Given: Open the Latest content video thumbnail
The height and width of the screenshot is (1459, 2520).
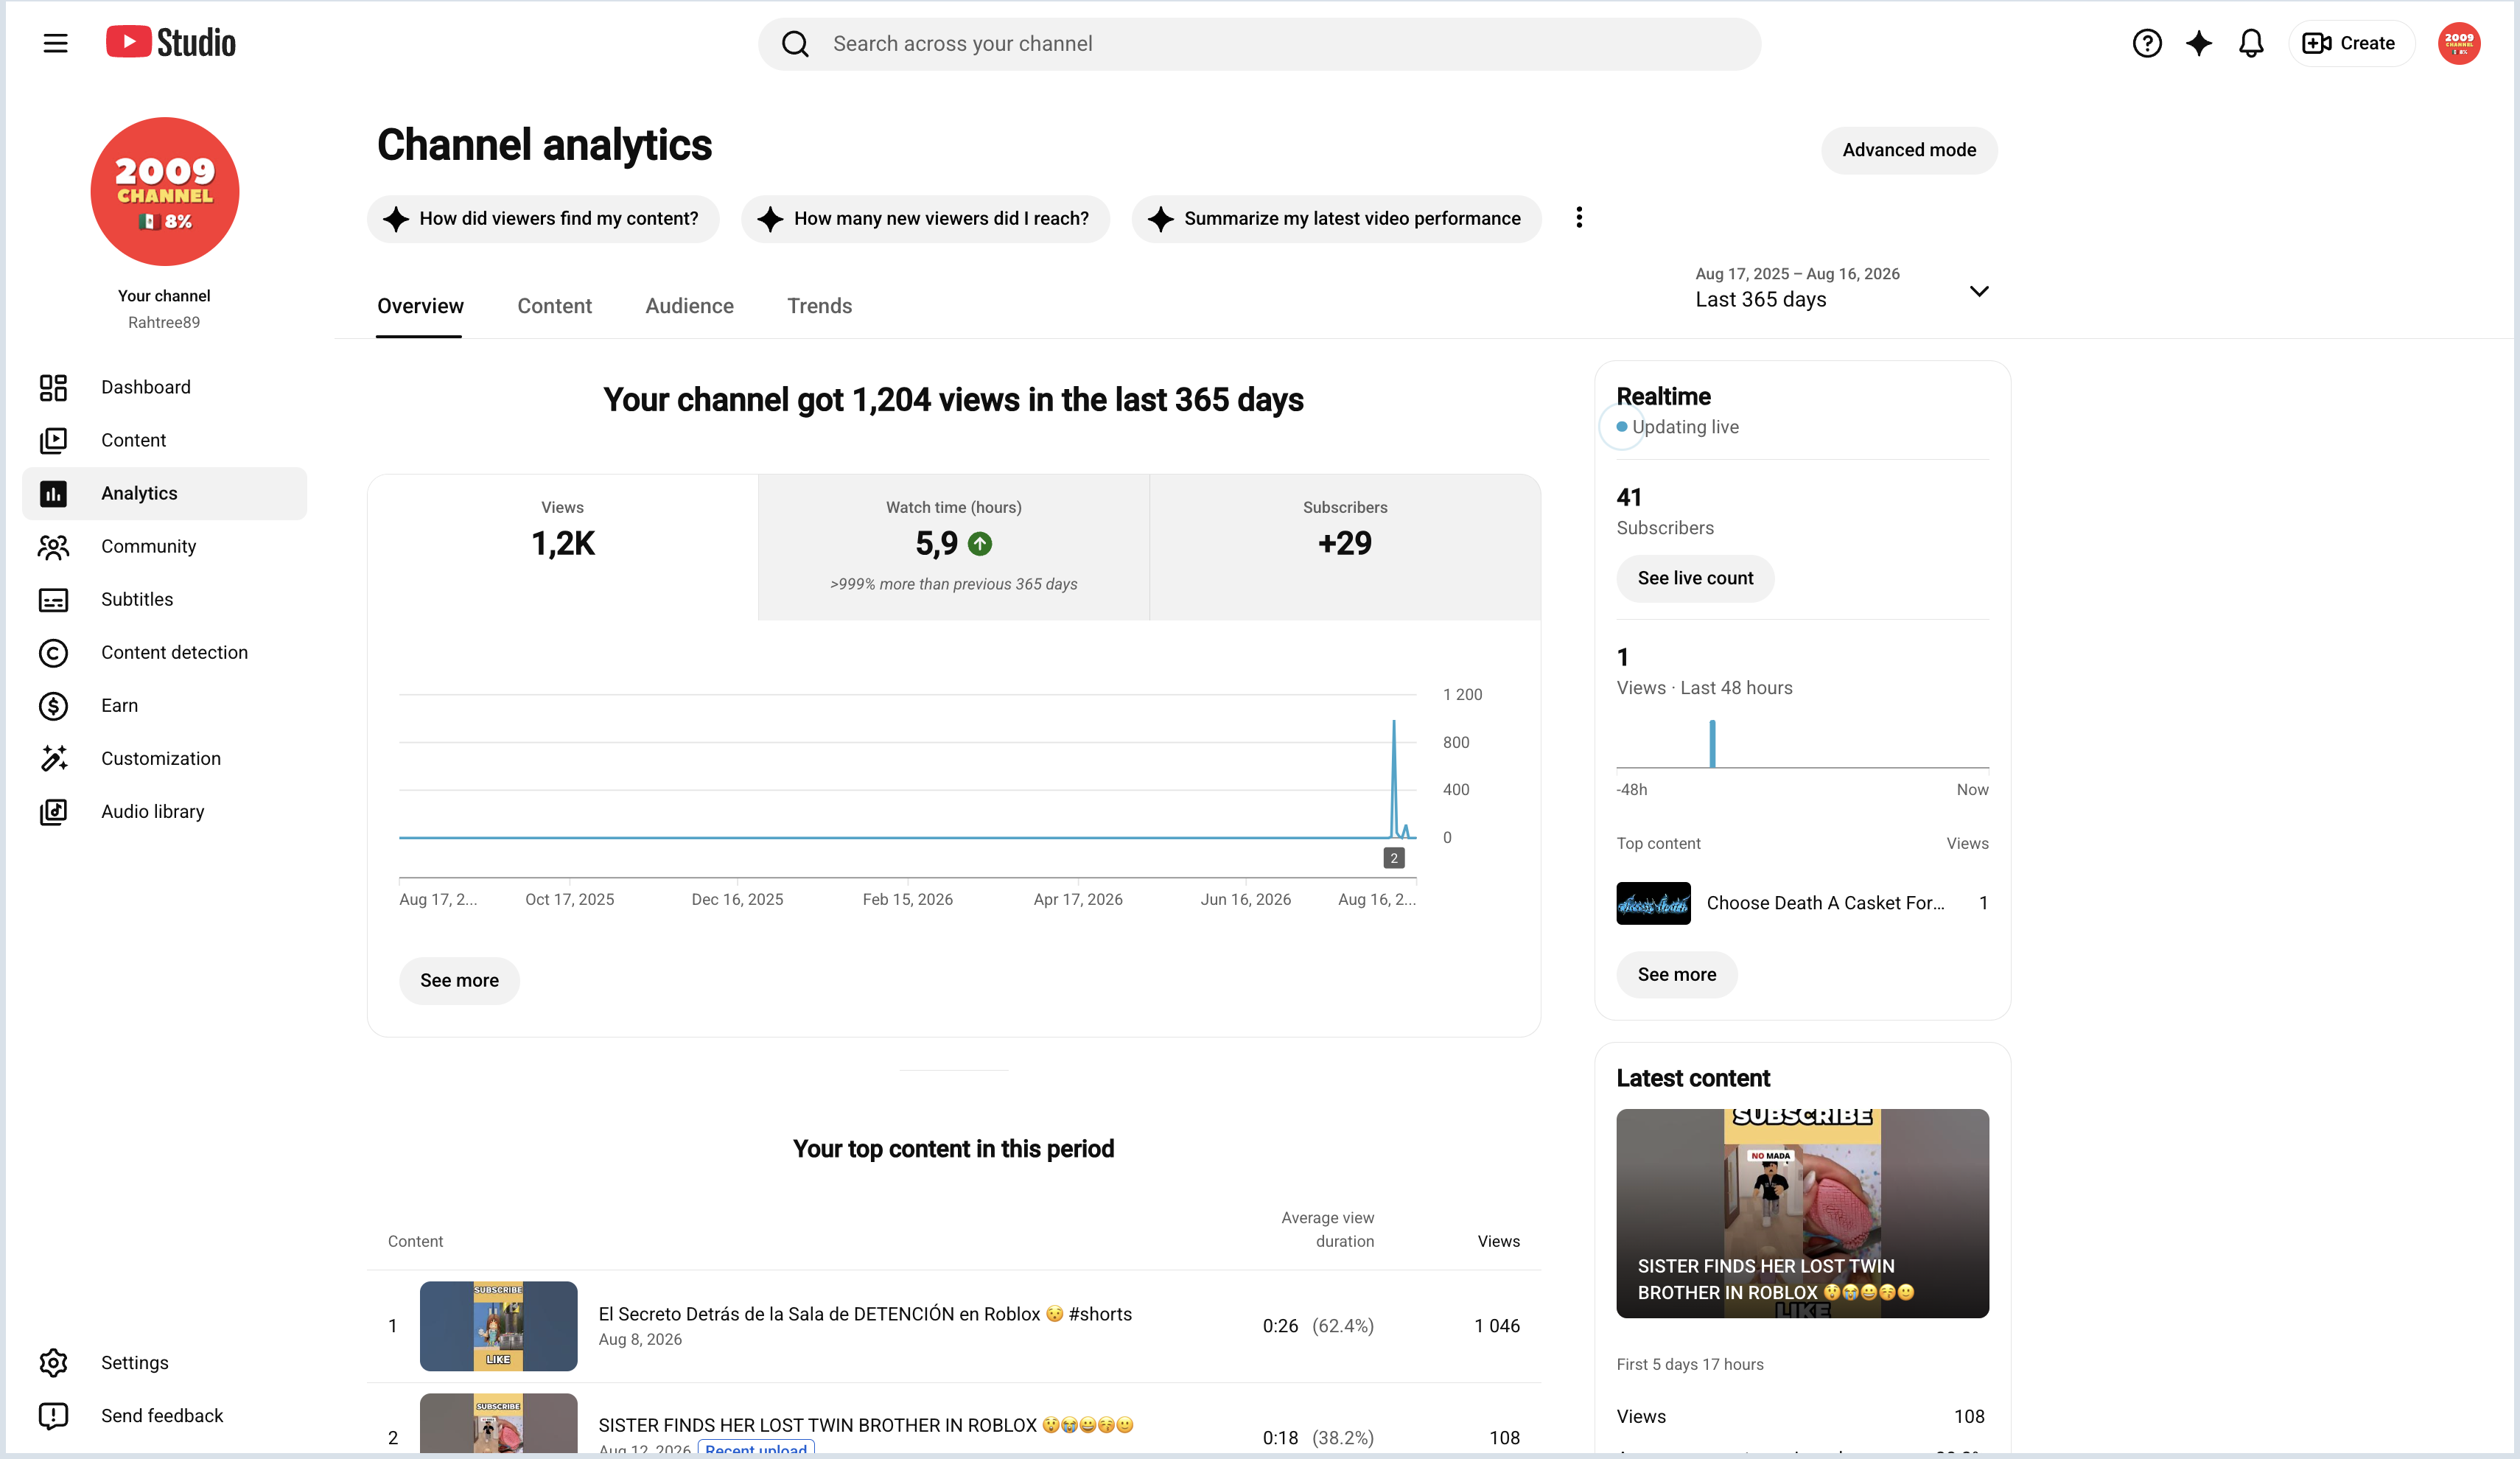Looking at the screenshot, I should coord(1802,1213).
